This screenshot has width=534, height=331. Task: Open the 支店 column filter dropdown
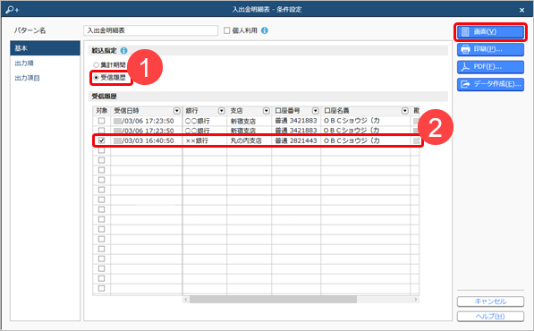[267, 111]
